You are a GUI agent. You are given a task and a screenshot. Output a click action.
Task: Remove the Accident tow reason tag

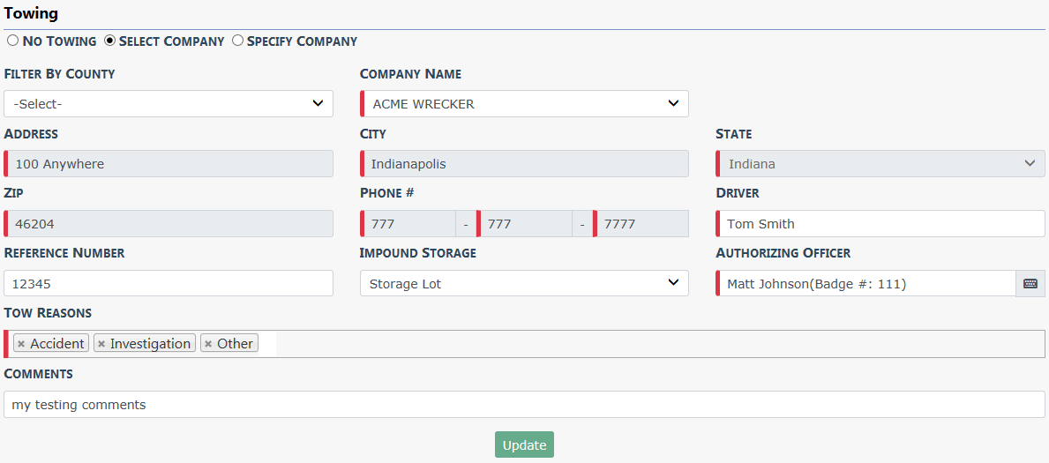coord(21,344)
